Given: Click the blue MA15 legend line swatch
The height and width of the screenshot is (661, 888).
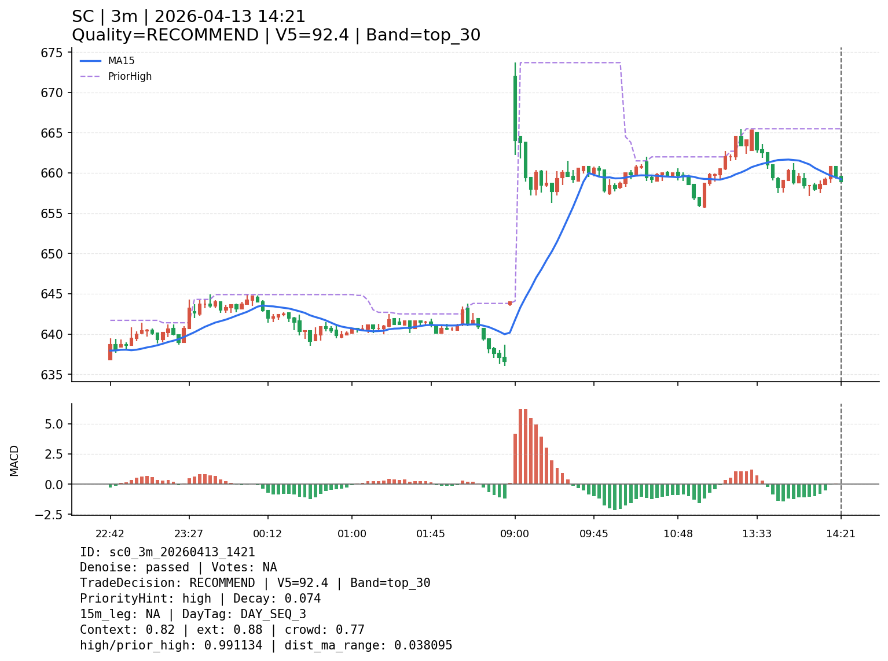Looking at the screenshot, I should click(x=90, y=61).
